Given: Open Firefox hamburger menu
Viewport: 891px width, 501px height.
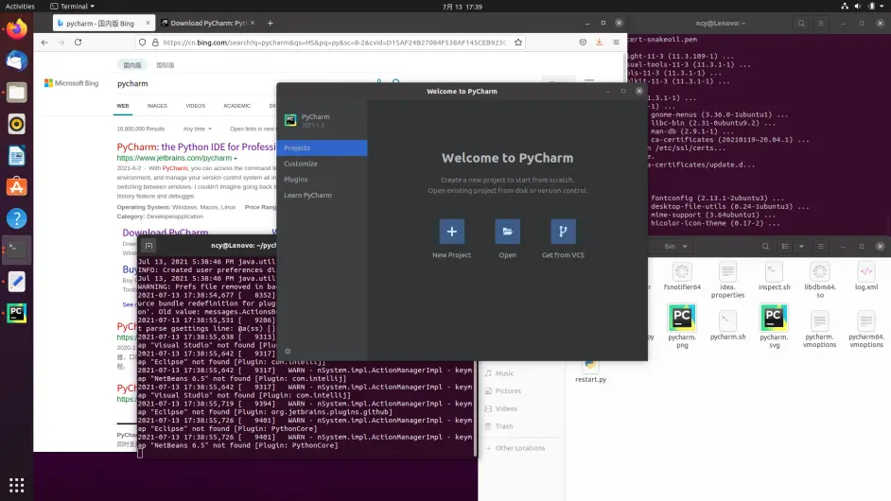Looking at the screenshot, I should point(616,43).
